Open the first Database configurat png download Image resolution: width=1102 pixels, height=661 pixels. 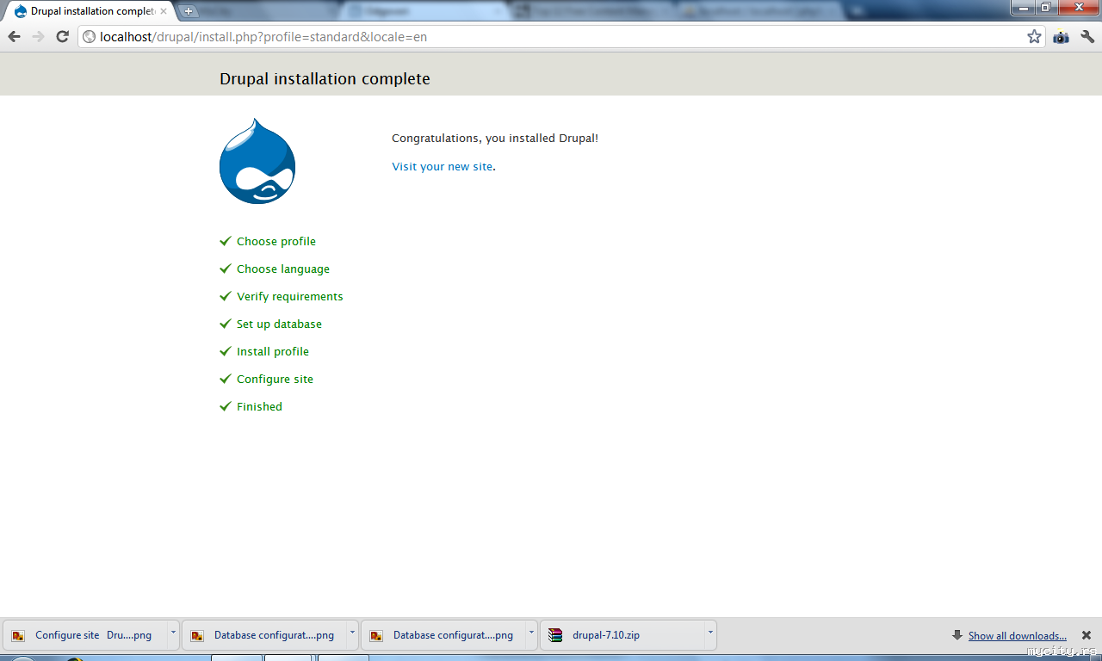point(263,635)
